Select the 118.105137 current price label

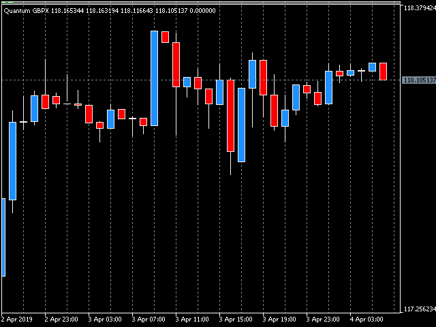tap(419, 80)
